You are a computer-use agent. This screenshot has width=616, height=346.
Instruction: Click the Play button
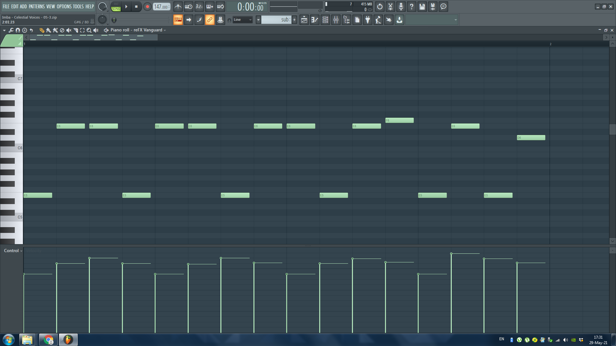pyautogui.click(x=126, y=7)
